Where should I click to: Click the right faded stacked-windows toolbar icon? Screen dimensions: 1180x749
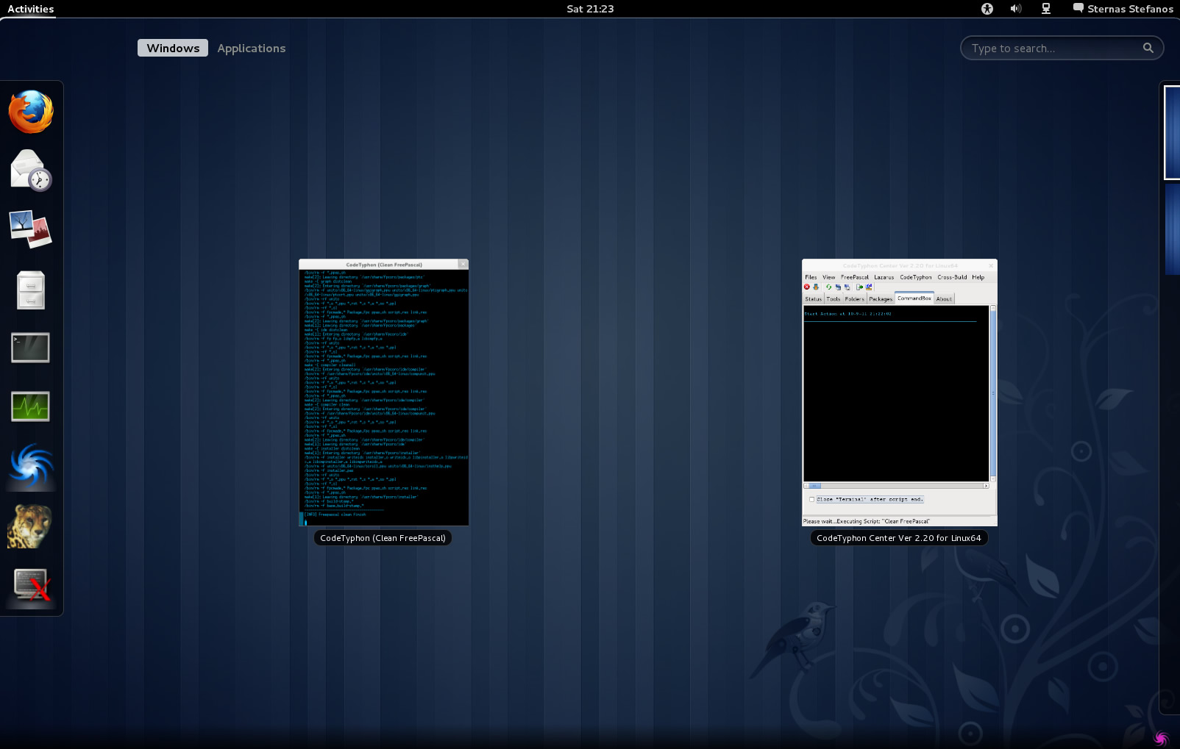click(847, 287)
